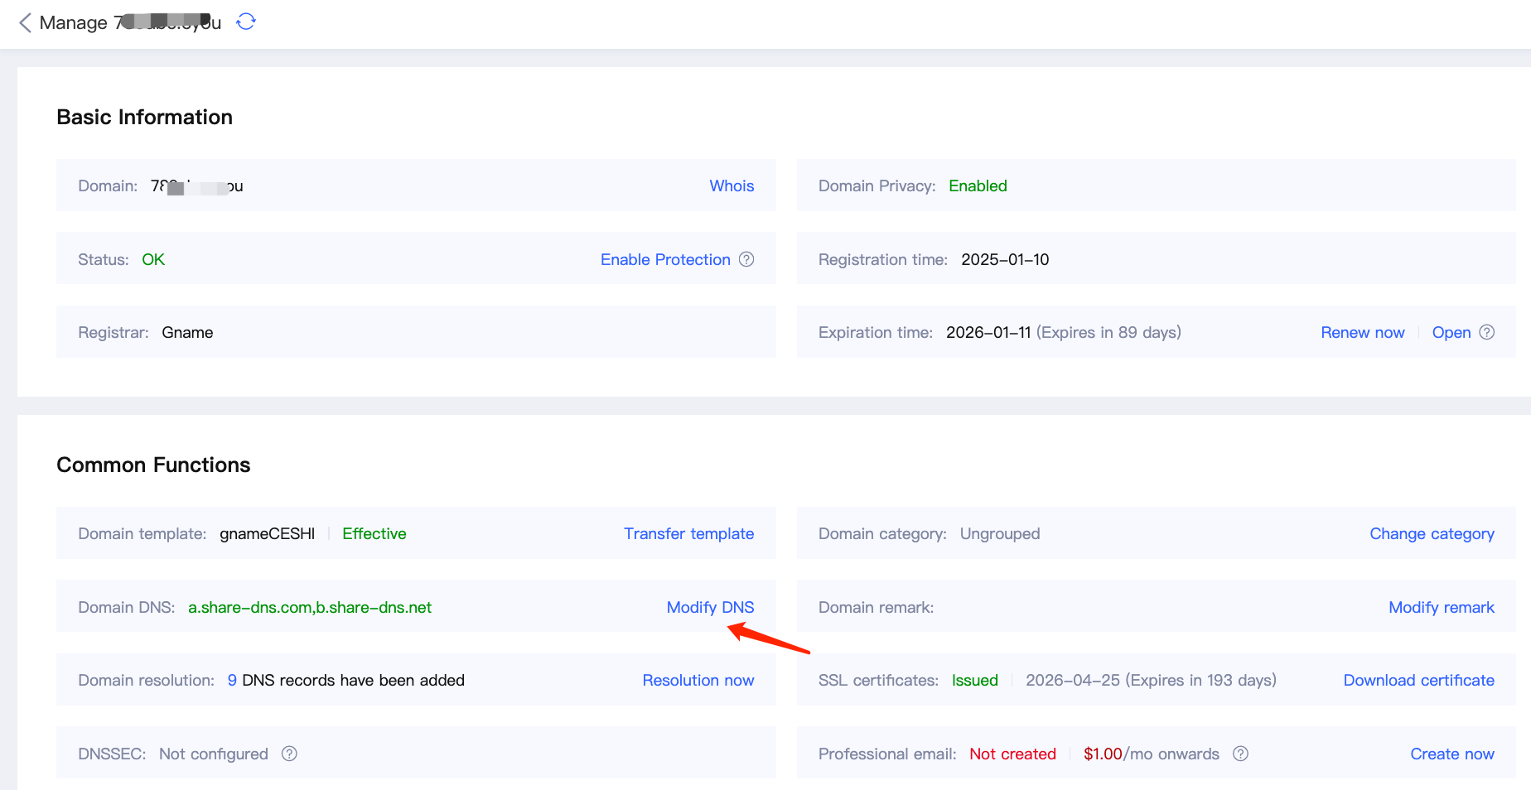Click the back arrow beside Manage

tap(25, 22)
